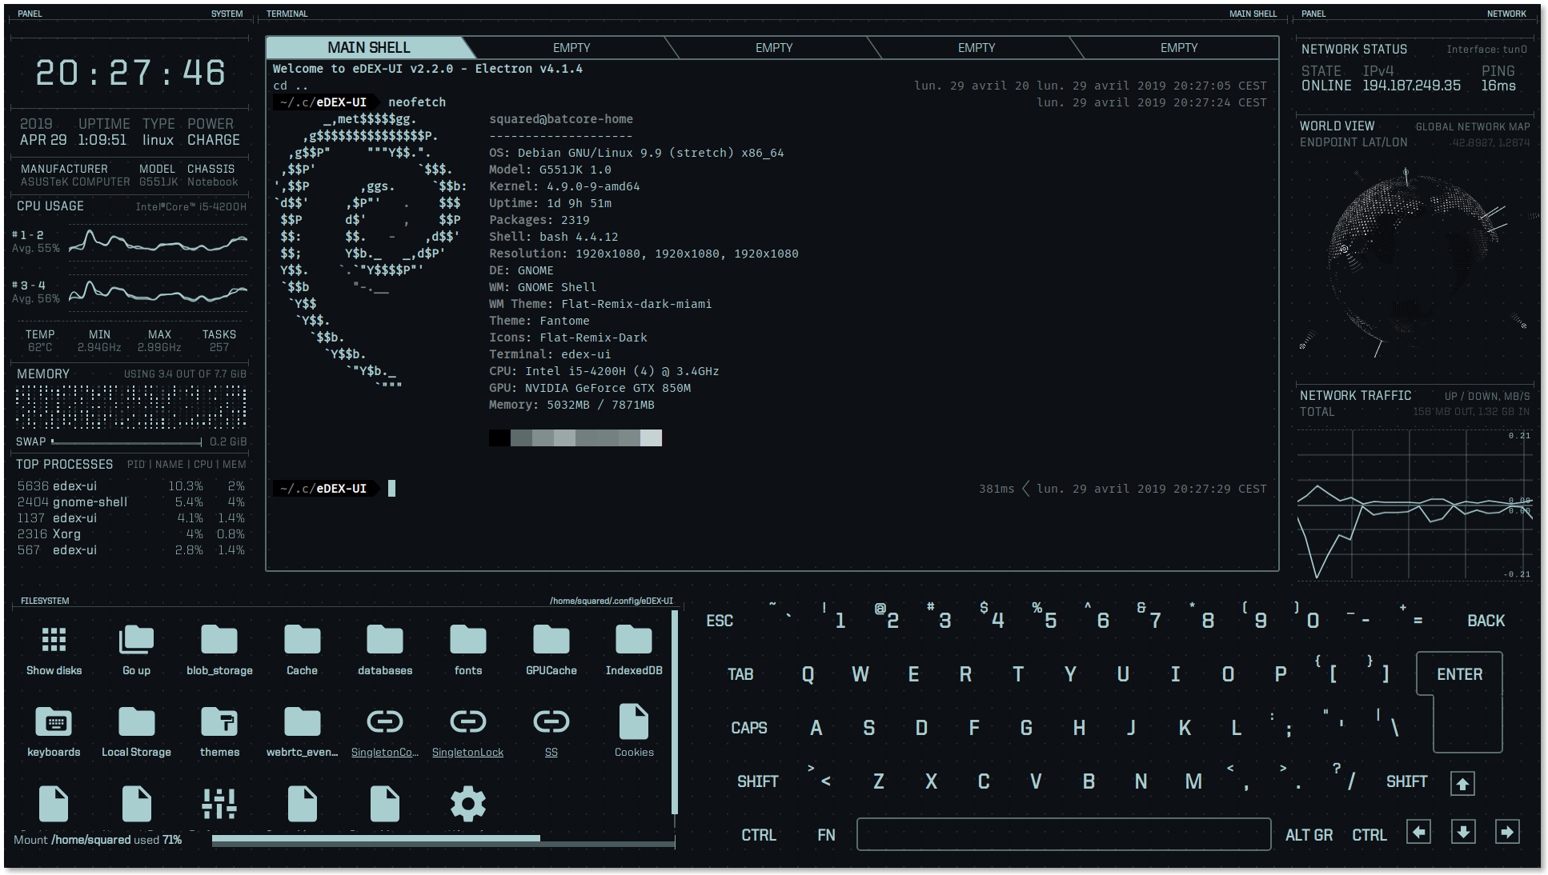Toggle the CTRL key on keyboard
The image size is (1548, 875).
tap(758, 835)
